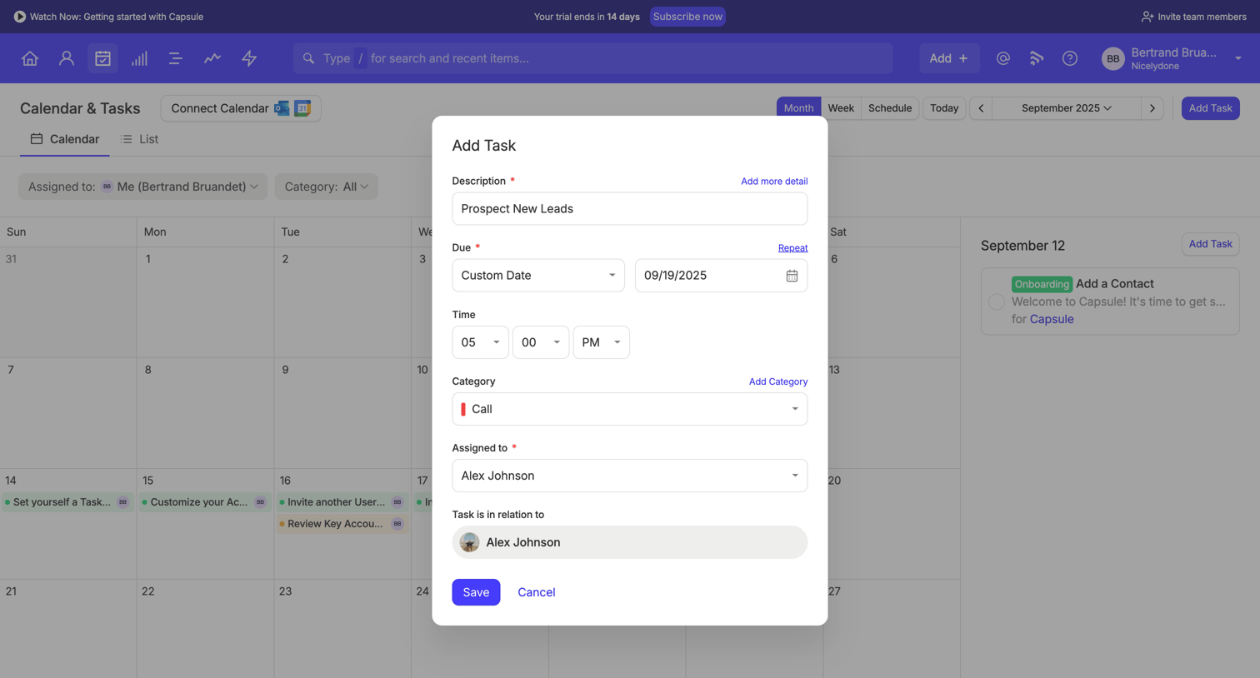1260x678 pixels.
Task: Click the Google Calendar icon
Action: click(x=302, y=108)
